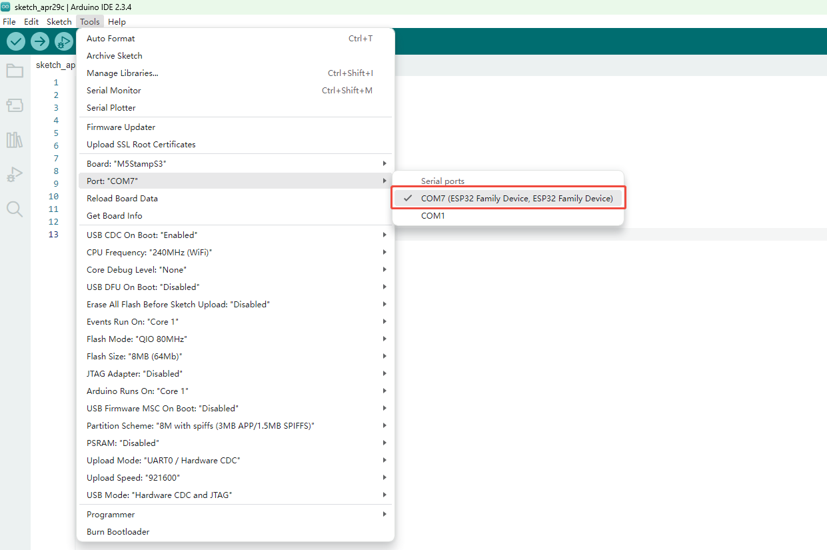Screen dimensions: 827x550
Task: Expand USB DFU On Boot options
Action: click(236, 287)
